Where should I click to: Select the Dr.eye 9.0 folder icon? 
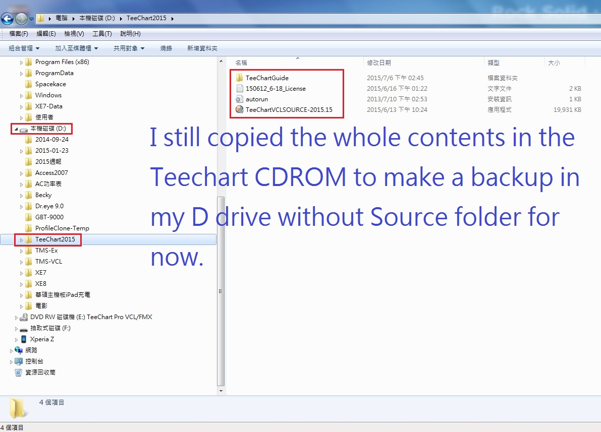pos(28,207)
